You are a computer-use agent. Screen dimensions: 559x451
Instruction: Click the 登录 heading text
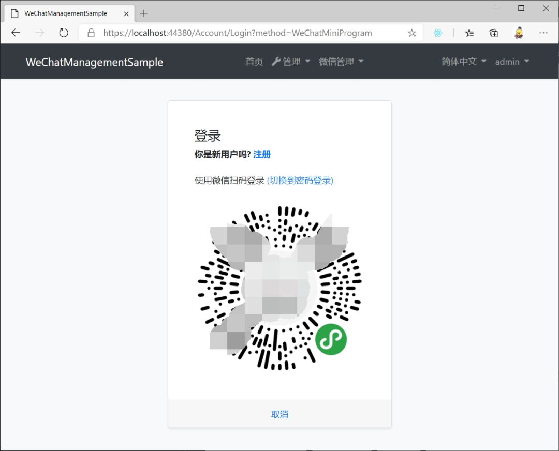click(x=208, y=136)
